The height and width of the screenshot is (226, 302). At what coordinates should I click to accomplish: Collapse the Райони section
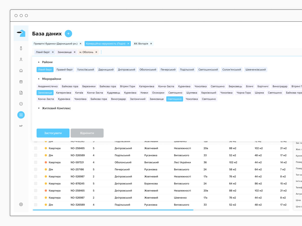[x=39, y=62]
